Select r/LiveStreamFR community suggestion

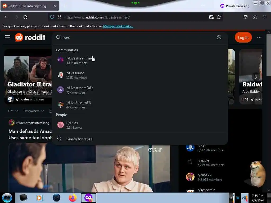click(x=140, y=105)
